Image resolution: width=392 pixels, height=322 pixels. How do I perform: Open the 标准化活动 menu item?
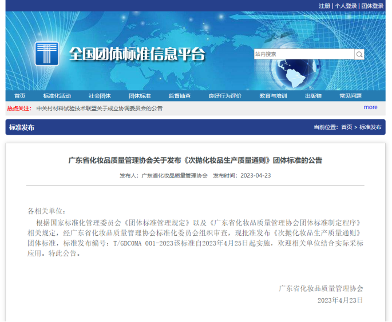(57, 96)
